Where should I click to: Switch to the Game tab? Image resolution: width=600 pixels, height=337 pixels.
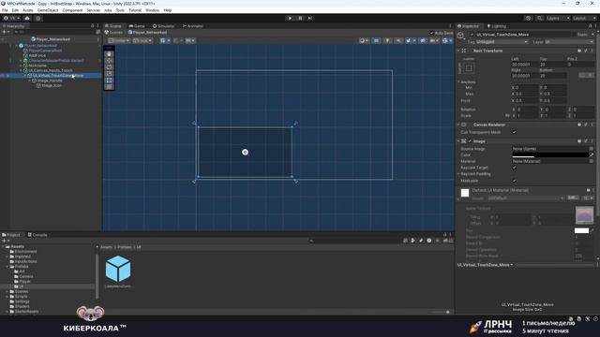click(x=137, y=26)
